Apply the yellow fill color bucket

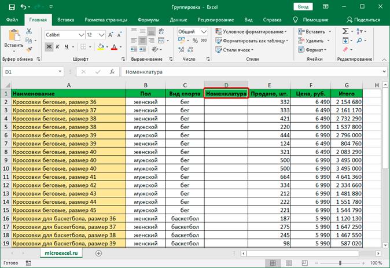pyautogui.click(x=101, y=47)
